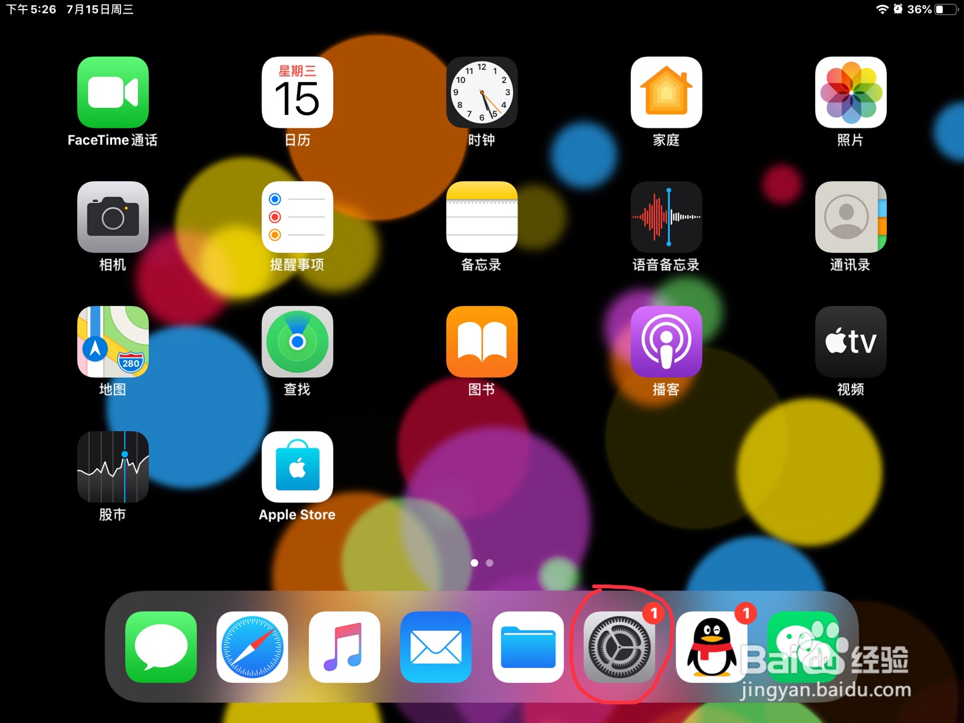Open Messages in the dock

161,647
